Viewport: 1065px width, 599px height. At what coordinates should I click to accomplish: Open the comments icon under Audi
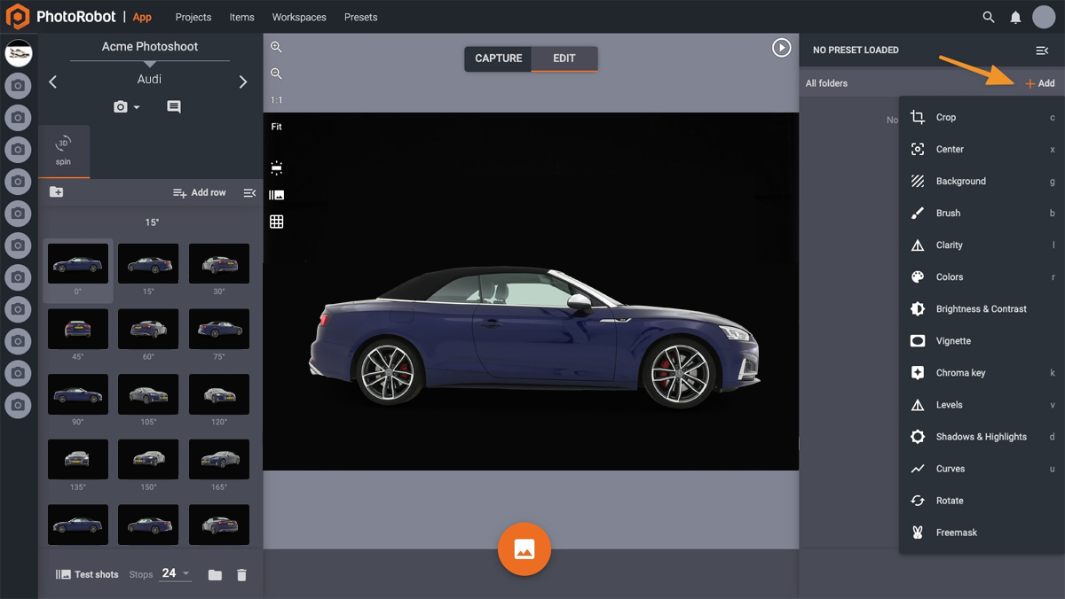pyautogui.click(x=174, y=107)
